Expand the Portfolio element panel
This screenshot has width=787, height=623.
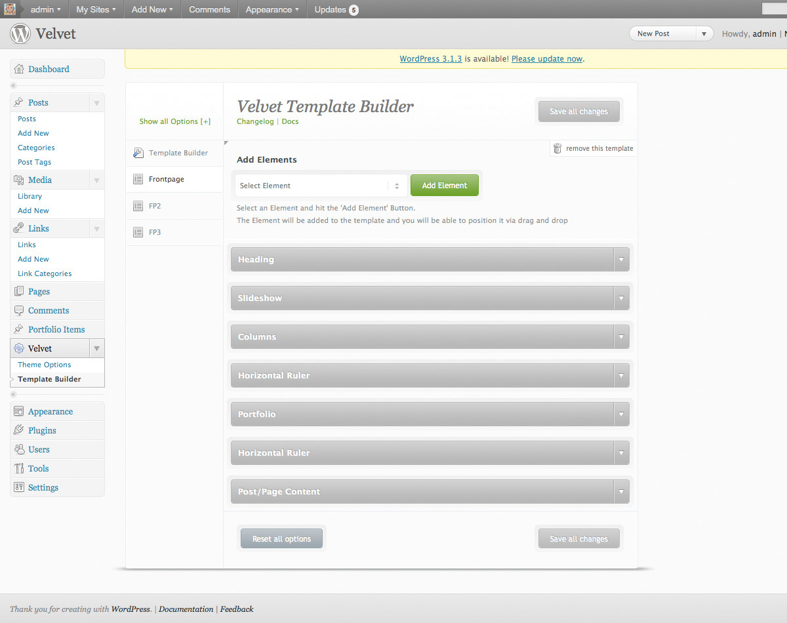click(621, 414)
